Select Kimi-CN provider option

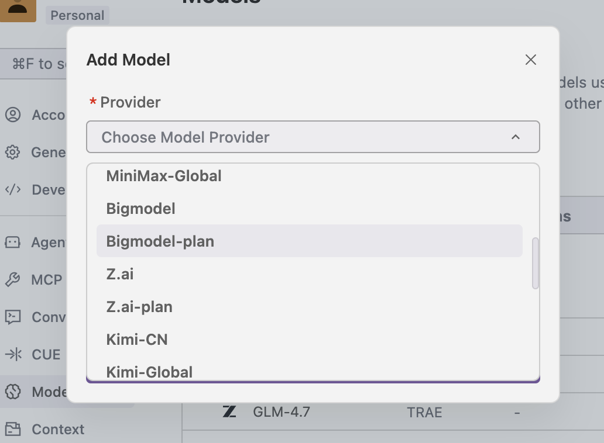(x=137, y=340)
